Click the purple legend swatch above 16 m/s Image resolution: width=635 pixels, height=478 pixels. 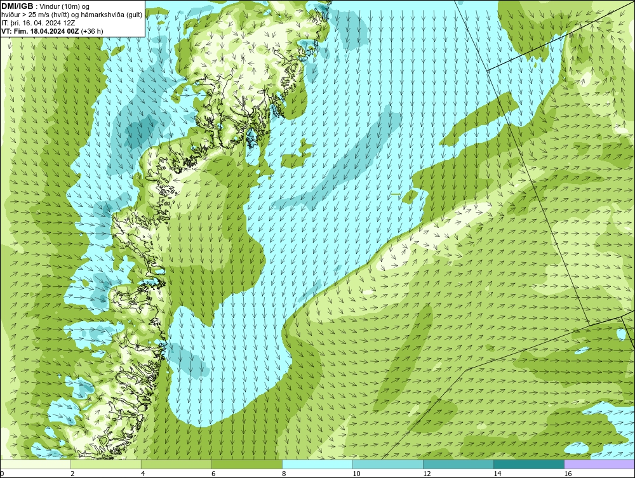coord(600,464)
